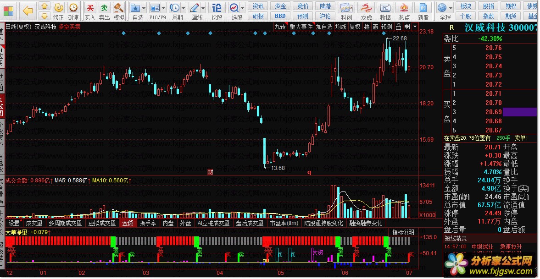The width and height of the screenshot is (540, 279).
Task: Click the arrow-to-bar icon above chart
Action: coord(407,27)
